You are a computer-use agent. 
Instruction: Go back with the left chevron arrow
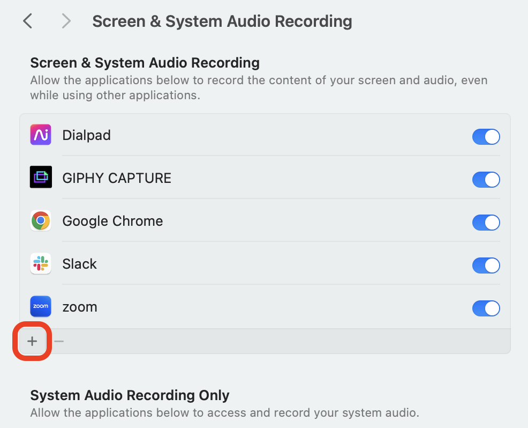(28, 21)
